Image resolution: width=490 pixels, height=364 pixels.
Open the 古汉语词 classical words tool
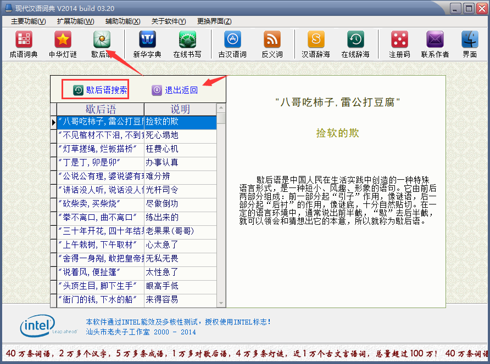coord(232,44)
